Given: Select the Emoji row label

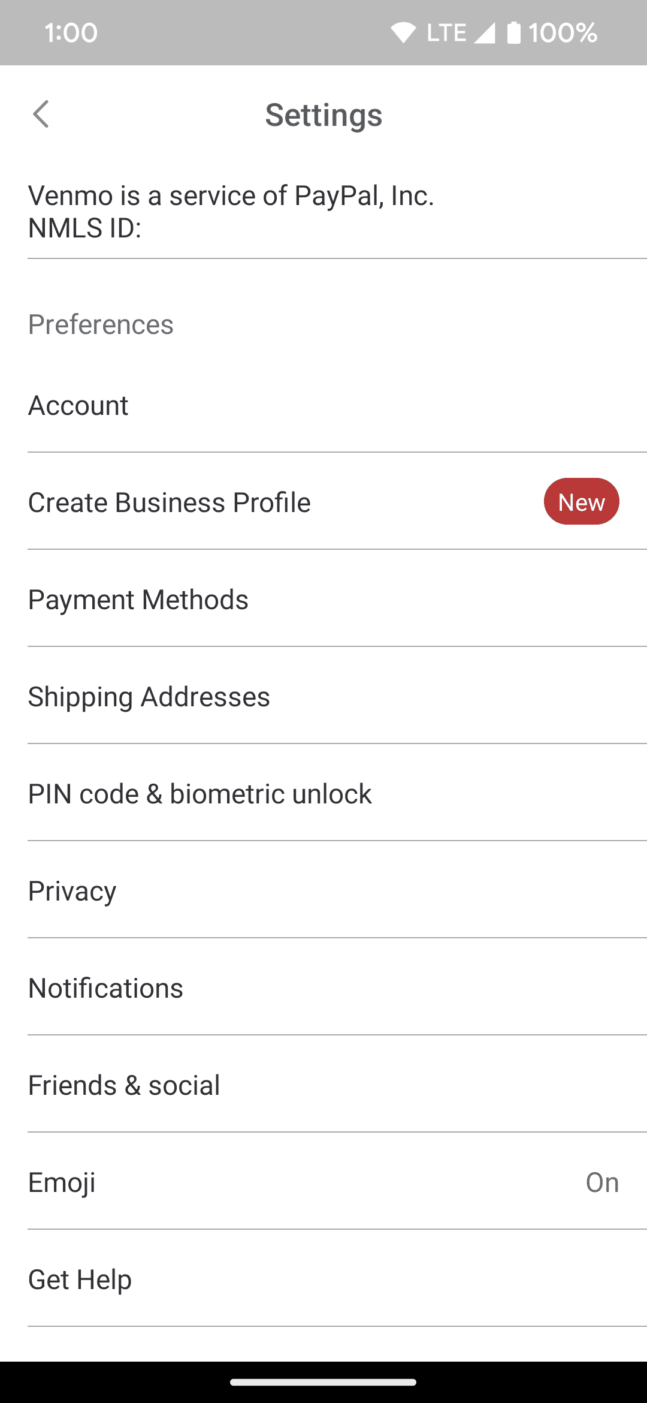Looking at the screenshot, I should (62, 1182).
